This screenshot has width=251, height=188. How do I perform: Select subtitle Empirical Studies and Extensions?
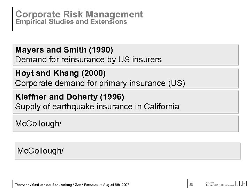tap(71, 22)
